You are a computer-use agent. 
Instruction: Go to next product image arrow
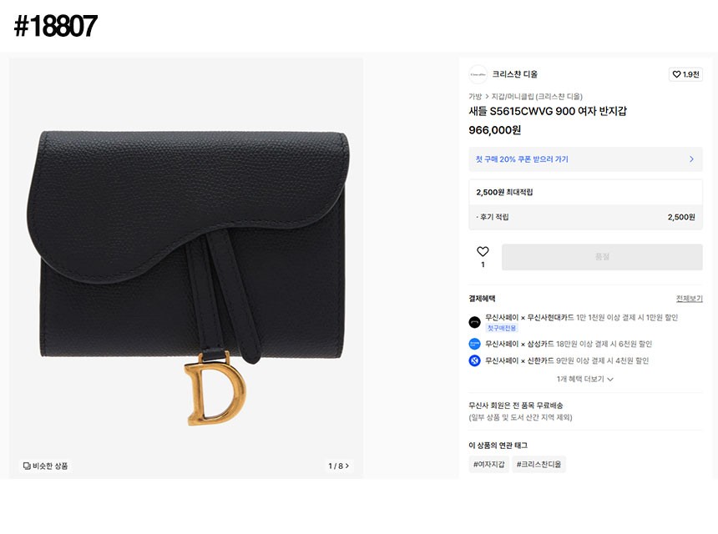tap(347, 466)
